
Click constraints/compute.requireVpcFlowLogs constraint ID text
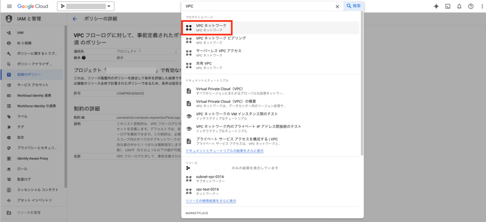coord(148,118)
